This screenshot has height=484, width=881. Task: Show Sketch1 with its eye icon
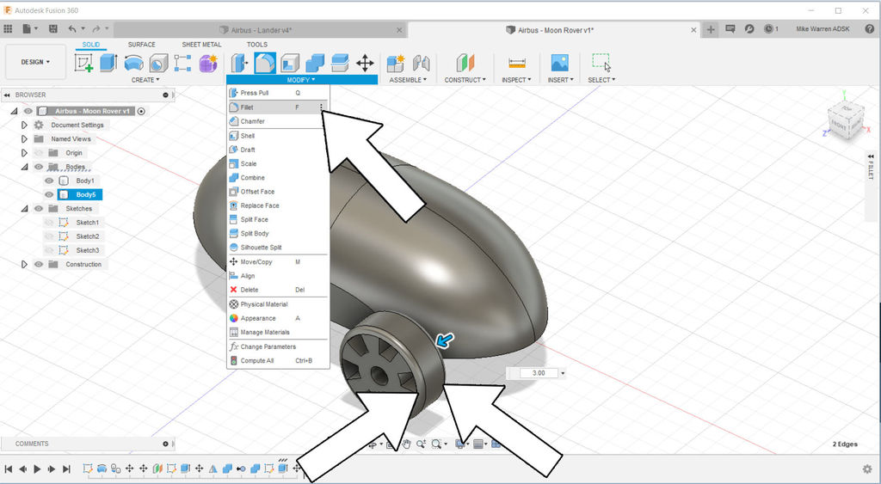(x=49, y=223)
